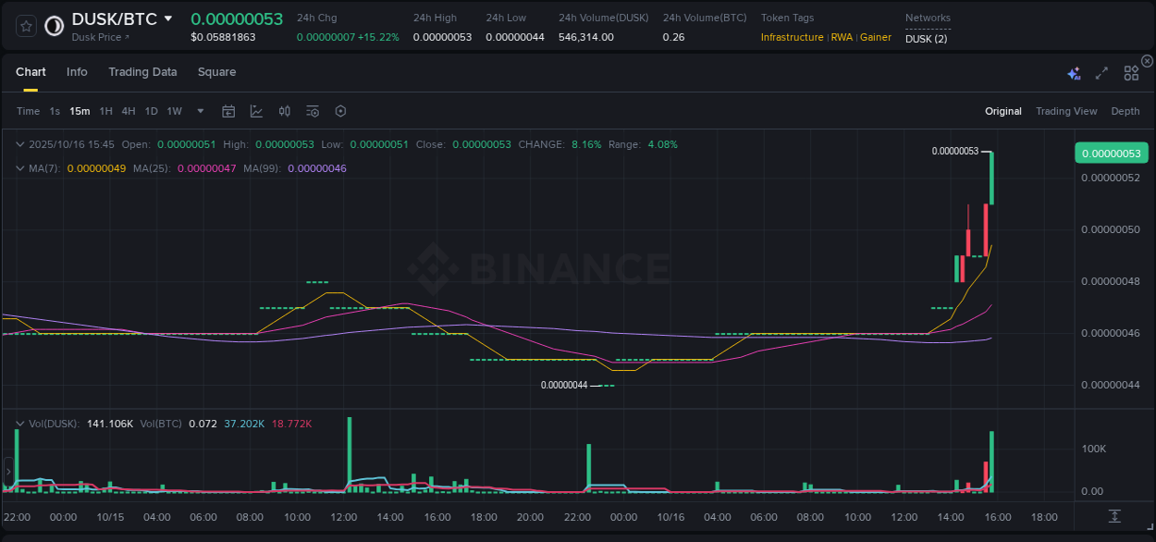1156x542 pixels.
Task: Open chart settings via the hexagon icon
Action: (x=340, y=111)
